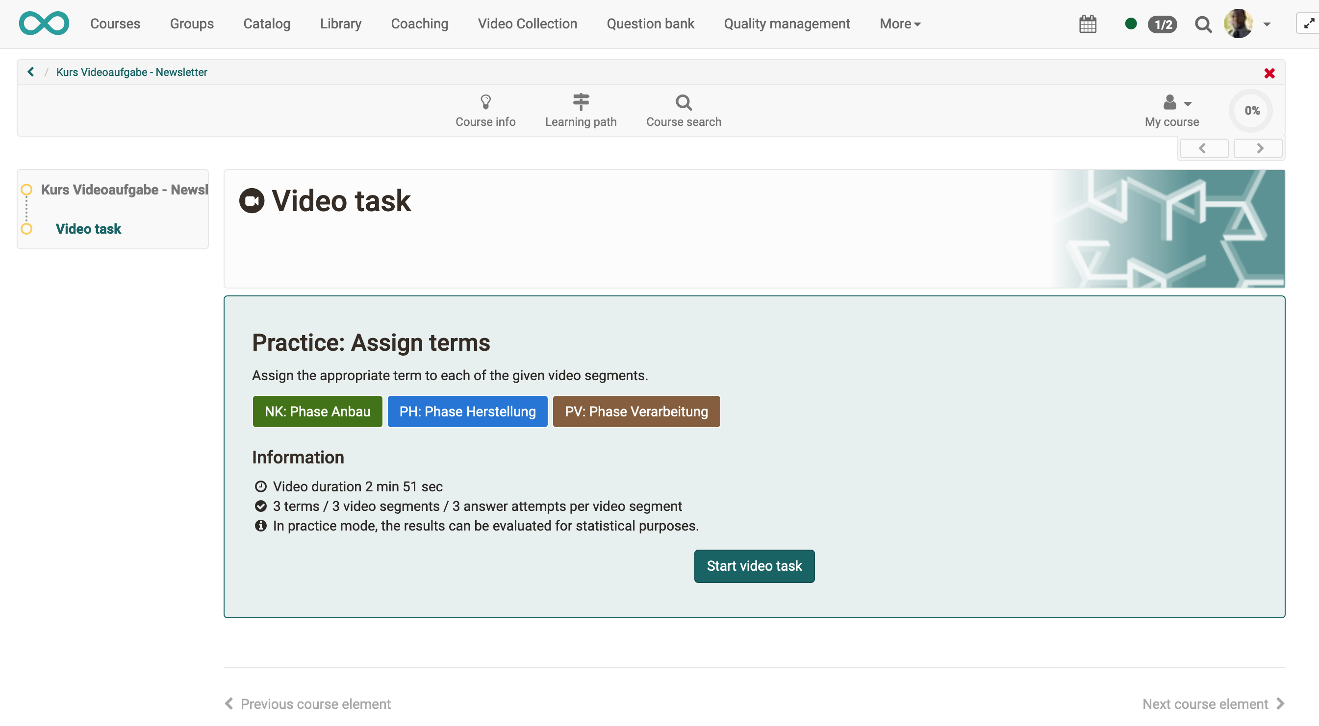1319x726 pixels.
Task: Click the 0% course progress circle
Action: coord(1251,110)
